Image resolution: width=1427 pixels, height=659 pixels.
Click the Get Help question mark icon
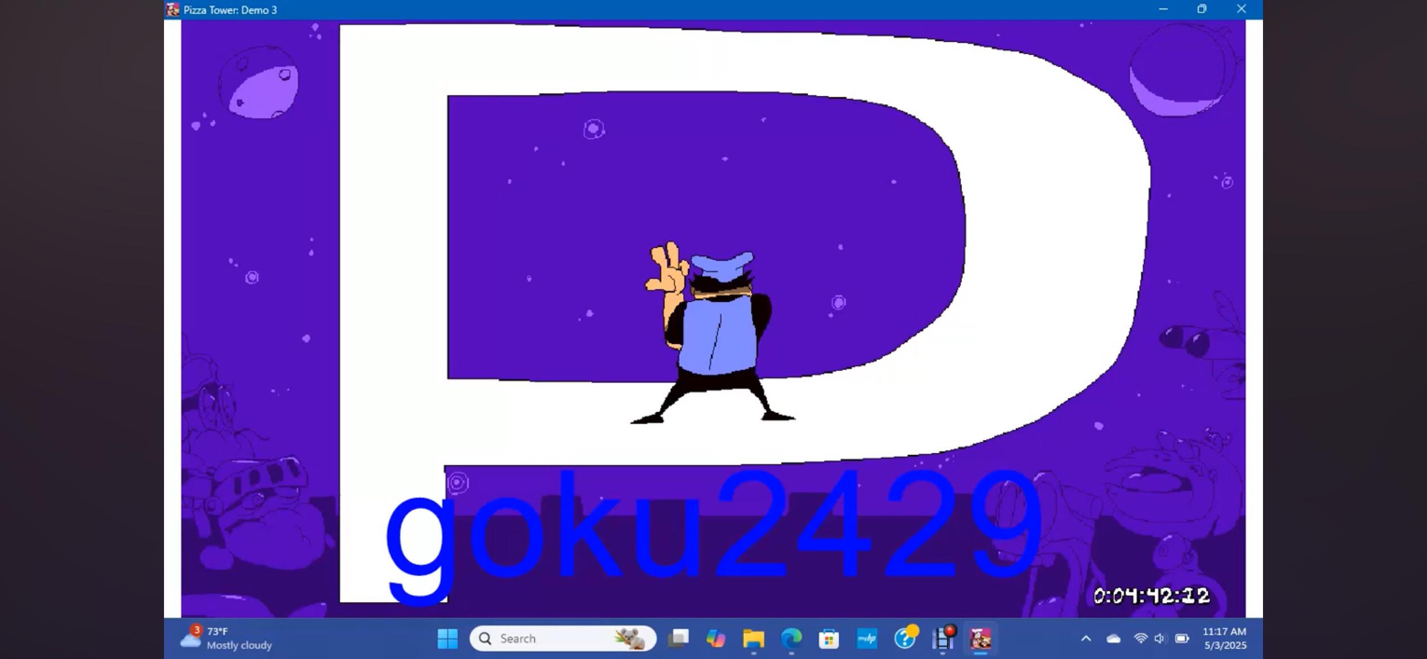[x=905, y=638]
